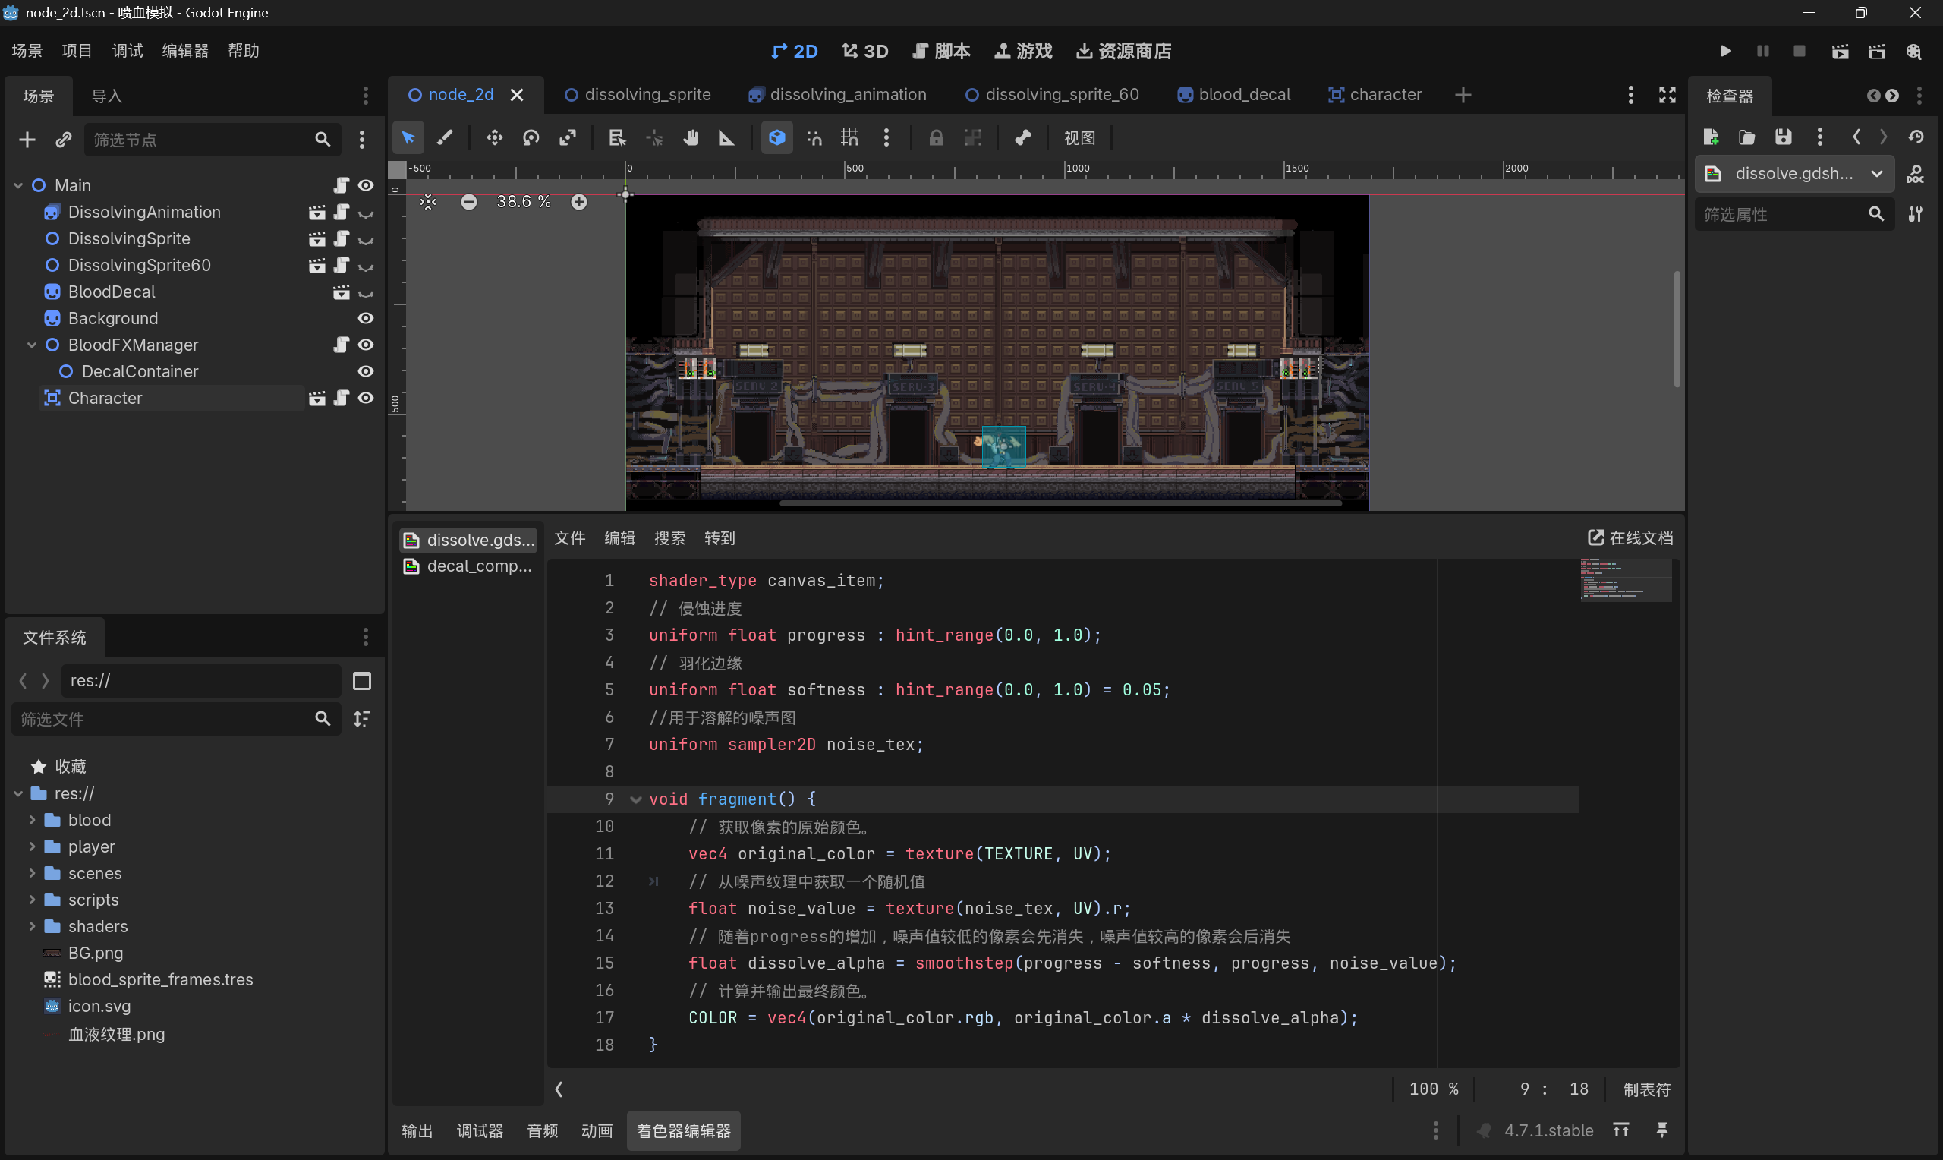Viewport: 1943px width, 1160px height.
Task: Collapse the BloodFXManager node
Action: click(x=32, y=345)
